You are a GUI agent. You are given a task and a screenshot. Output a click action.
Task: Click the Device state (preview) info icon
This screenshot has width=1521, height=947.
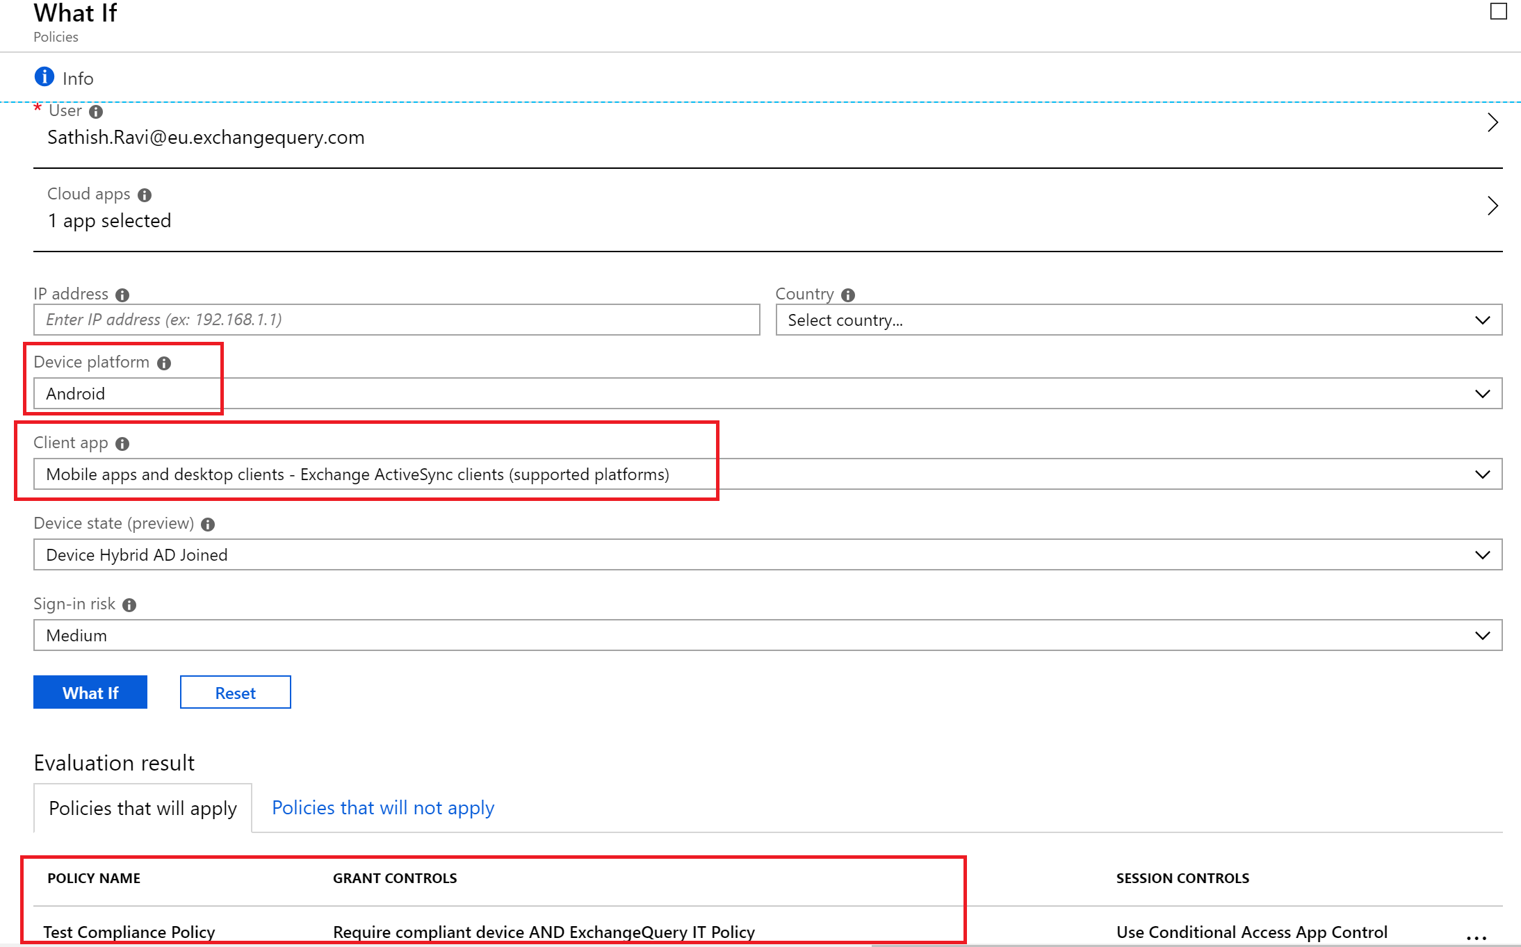(x=208, y=525)
